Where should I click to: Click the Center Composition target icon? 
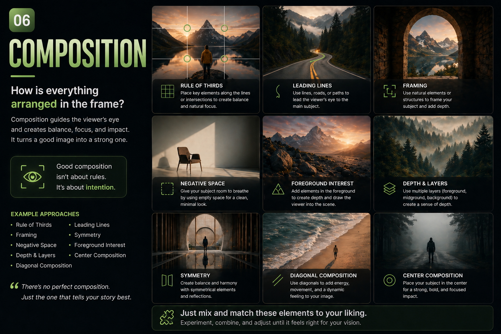point(389,280)
